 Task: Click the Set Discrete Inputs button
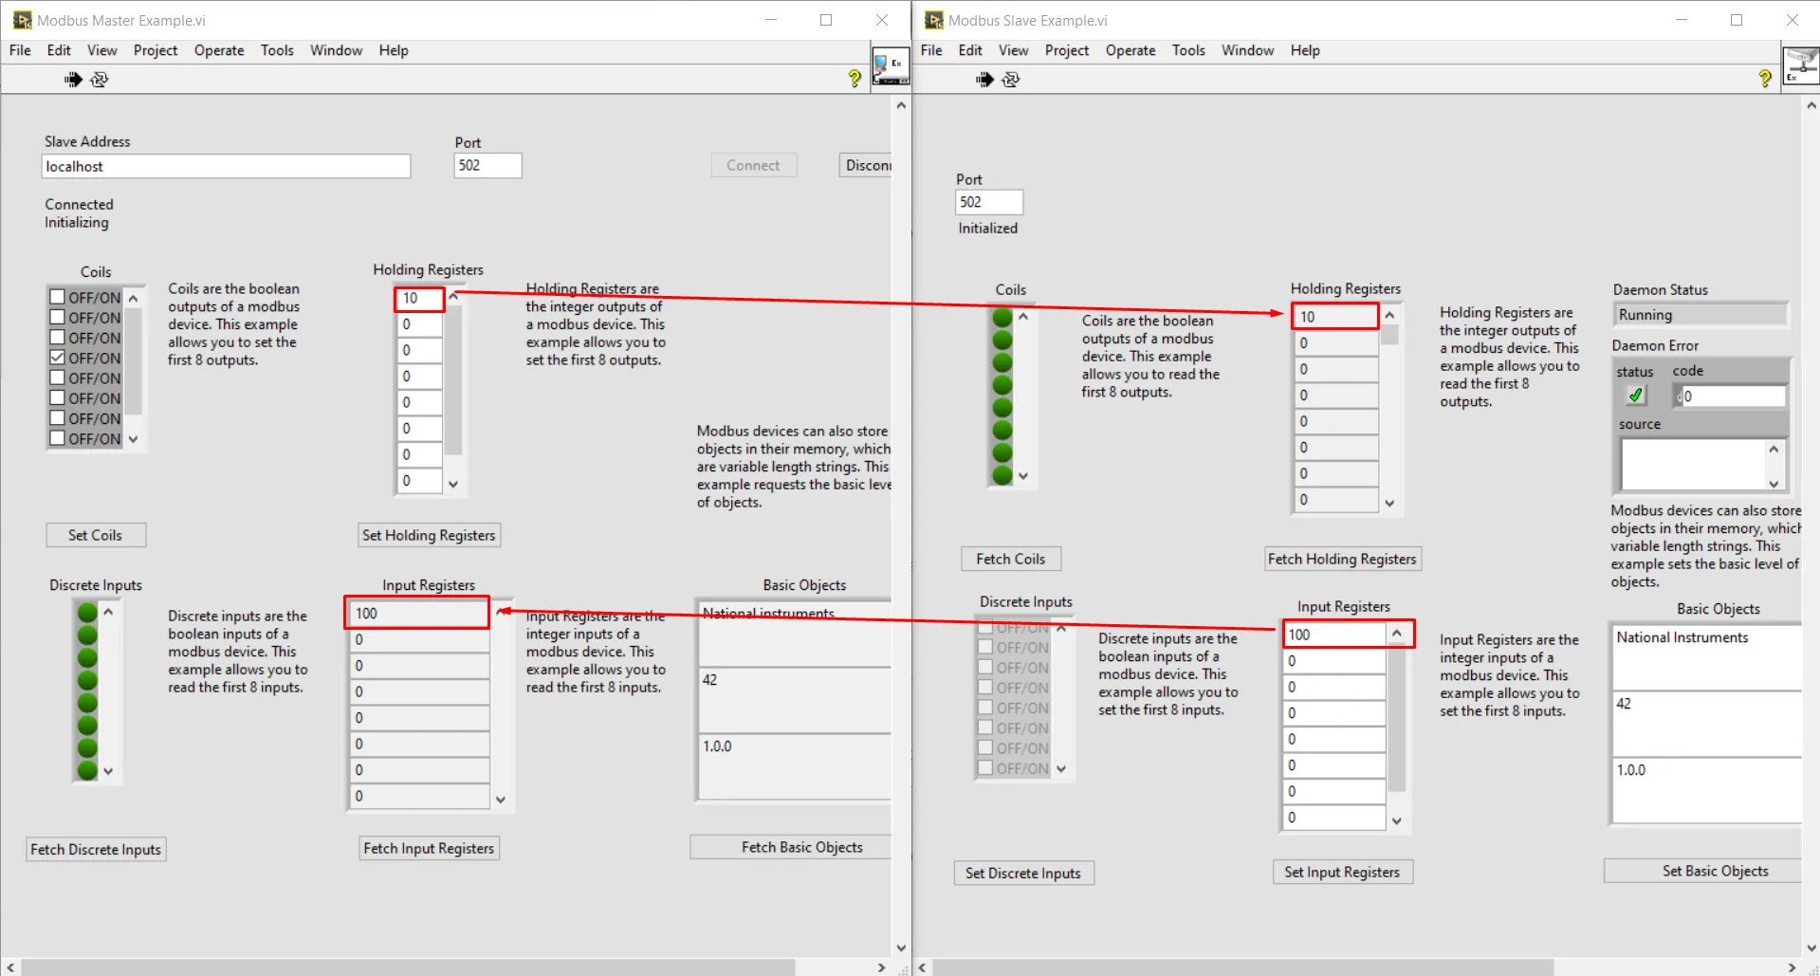(x=1023, y=873)
